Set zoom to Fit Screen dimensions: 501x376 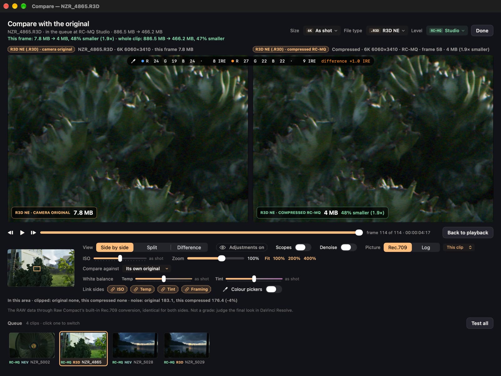click(267, 258)
